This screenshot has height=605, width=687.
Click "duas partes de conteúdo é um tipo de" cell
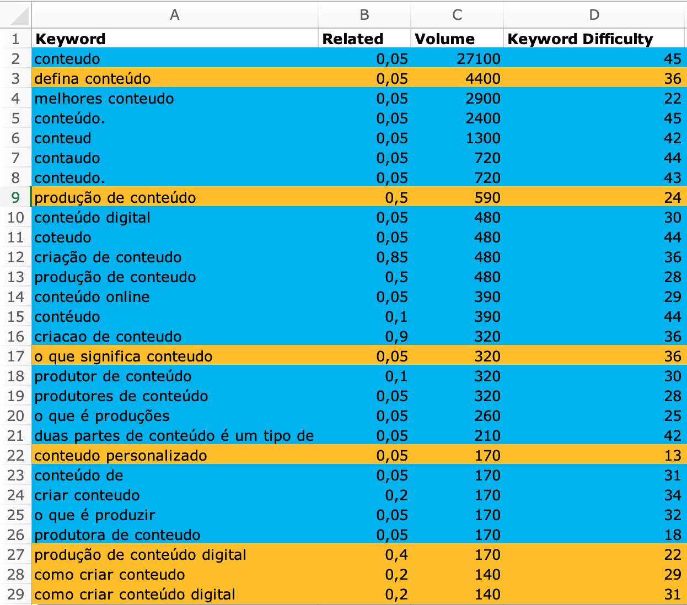click(175, 436)
